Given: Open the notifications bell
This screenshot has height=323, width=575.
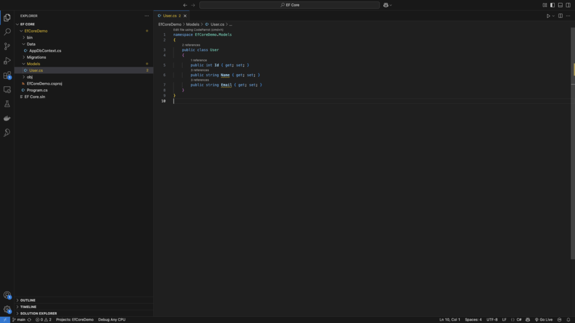Looking at the screenshot, I should [x=568, y=320].
